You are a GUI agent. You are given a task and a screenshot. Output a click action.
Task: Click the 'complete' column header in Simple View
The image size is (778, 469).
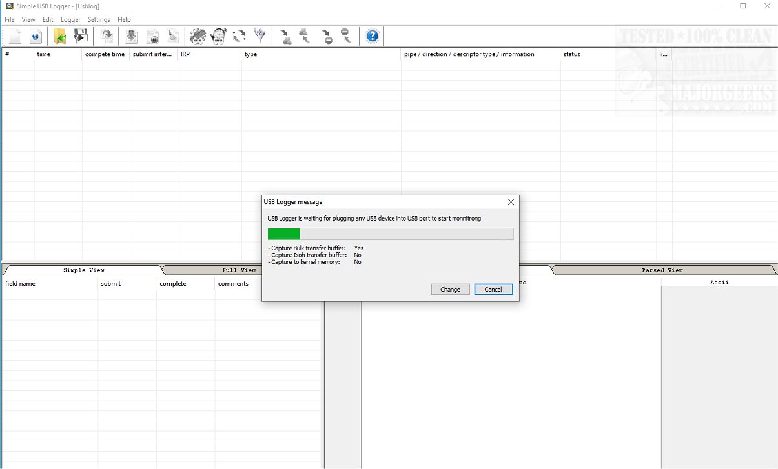coord(185,284)
